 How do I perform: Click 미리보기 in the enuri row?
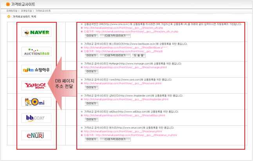[91, 139]
